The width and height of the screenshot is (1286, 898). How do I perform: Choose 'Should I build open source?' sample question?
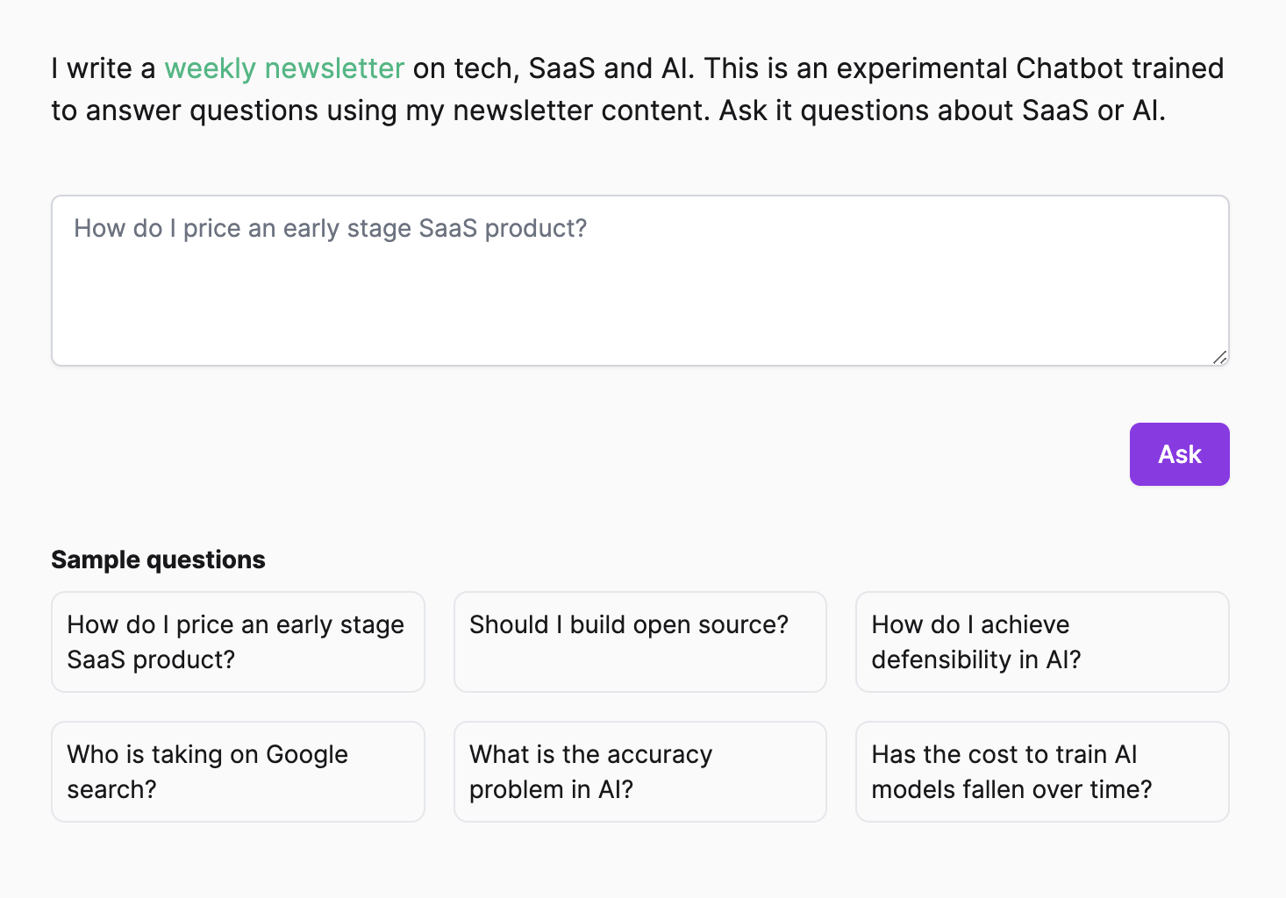pos(639,642)
